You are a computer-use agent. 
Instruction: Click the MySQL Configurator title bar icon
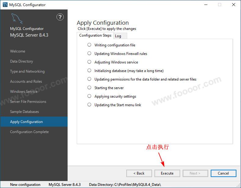5,5
